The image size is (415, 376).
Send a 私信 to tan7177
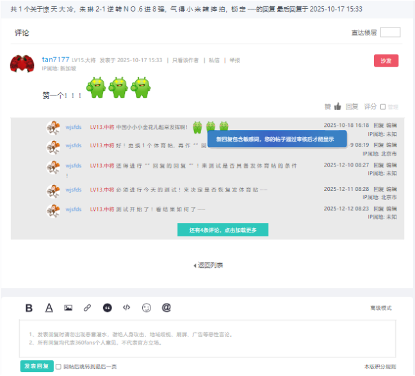tap(214, 60)
